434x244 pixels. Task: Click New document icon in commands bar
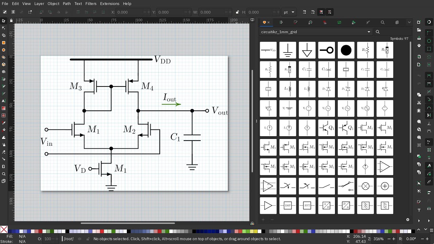tap(419, 22)
